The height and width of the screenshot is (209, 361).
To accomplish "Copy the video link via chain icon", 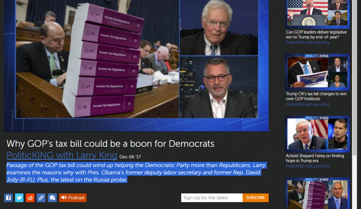I will click(41, 198).
